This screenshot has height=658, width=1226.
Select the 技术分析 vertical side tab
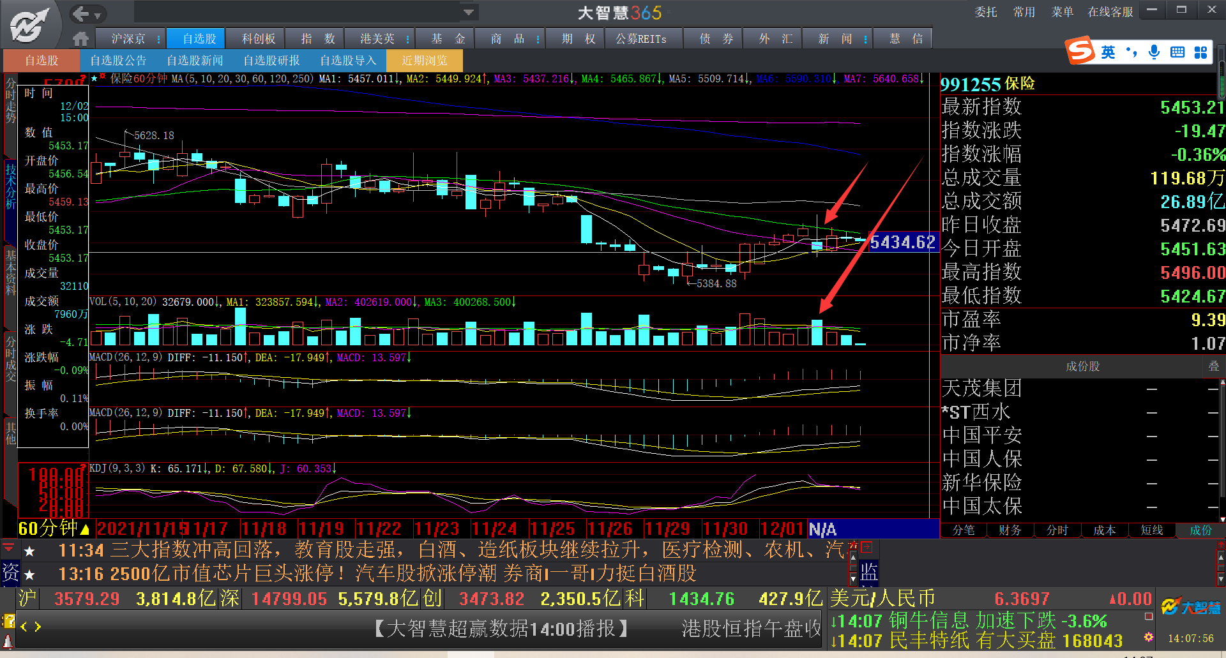pyautogui.click(x=10, y=186)
